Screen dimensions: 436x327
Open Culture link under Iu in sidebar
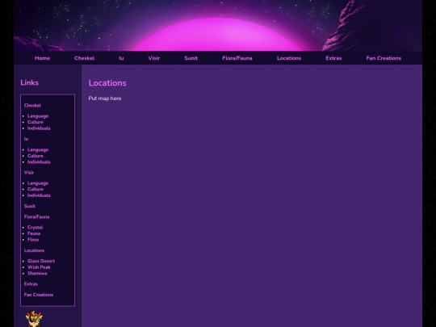click(x=36, y=156)
